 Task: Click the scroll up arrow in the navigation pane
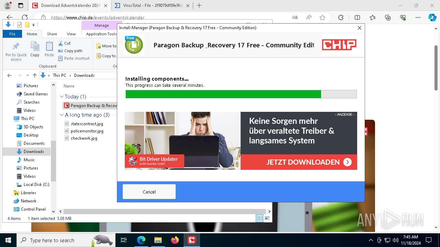(x=53, y=85)
